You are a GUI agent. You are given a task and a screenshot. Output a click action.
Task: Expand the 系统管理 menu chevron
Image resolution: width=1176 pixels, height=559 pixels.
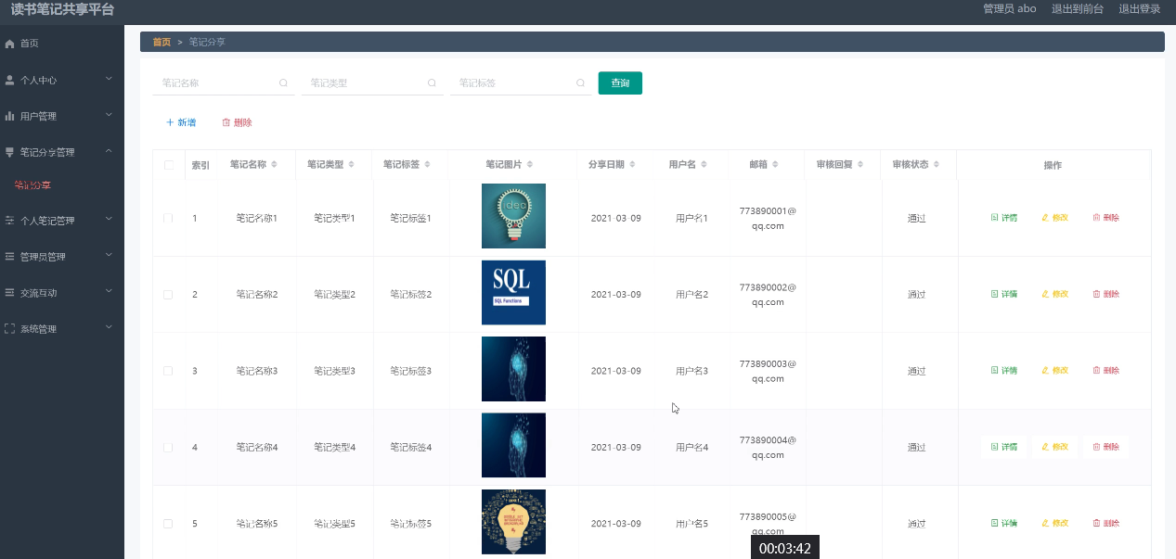point(109,327)
